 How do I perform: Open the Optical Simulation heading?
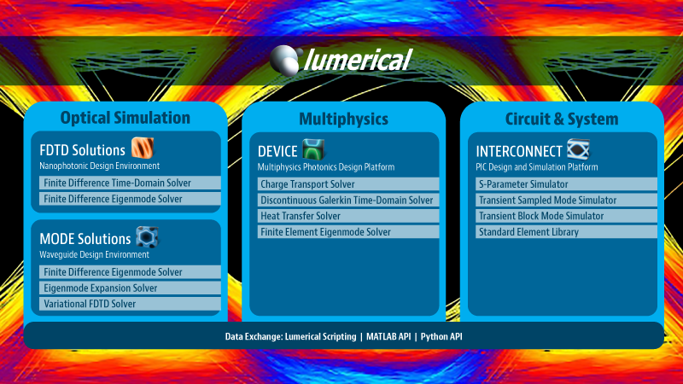point(125,118)
